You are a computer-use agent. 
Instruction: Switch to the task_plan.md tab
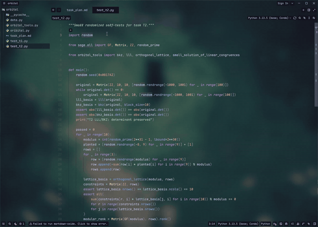coord(77,10)
